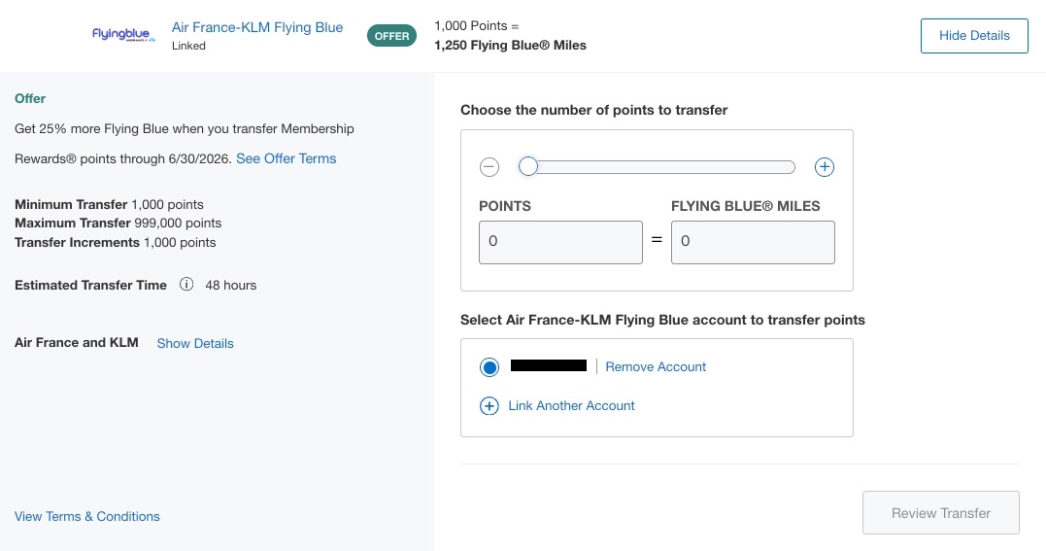1046x551 pixels.
Task: Click the 'Choose the number of points to transfer' heading
Action: 593,110
